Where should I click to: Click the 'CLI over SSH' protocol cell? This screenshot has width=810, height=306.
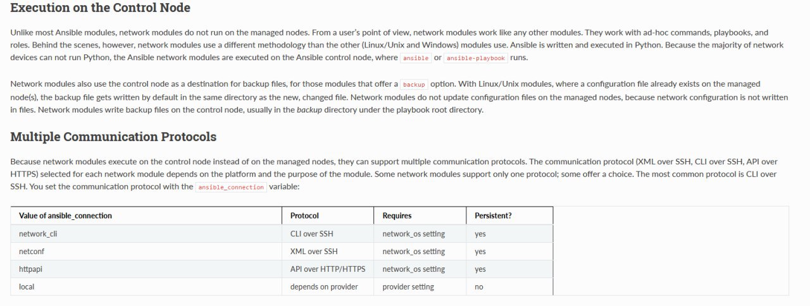tap(328, 234)
